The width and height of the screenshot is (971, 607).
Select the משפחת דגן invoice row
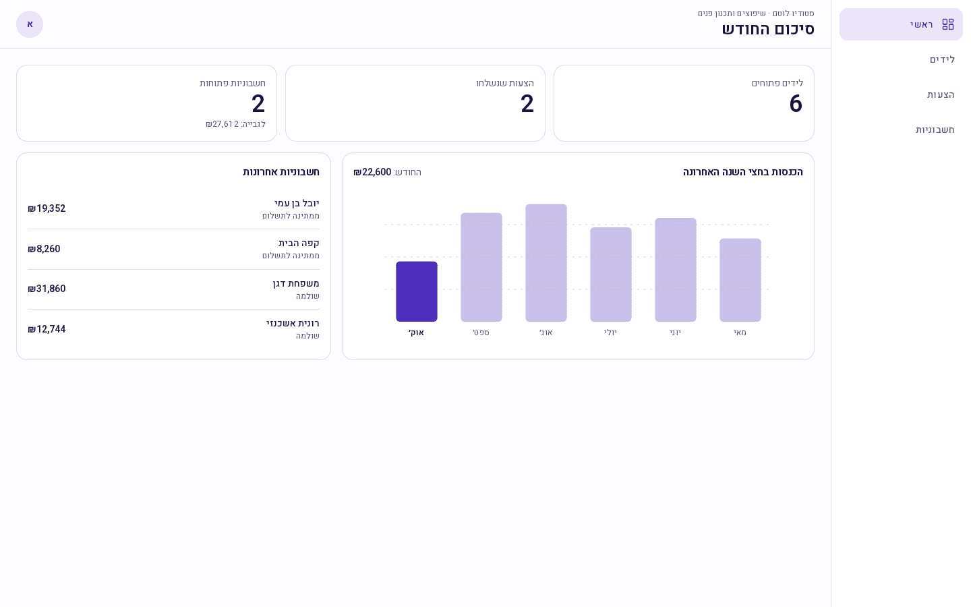coord(173,289)
